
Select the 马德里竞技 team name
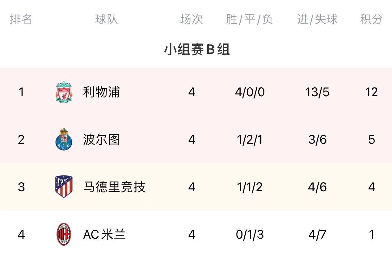click(x=114, y=187)
